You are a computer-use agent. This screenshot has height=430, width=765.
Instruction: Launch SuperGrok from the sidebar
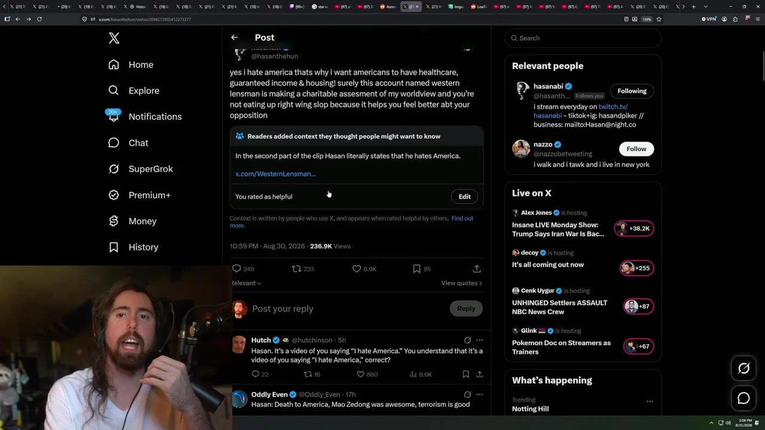pyautogui.click(x=140, y=169)
